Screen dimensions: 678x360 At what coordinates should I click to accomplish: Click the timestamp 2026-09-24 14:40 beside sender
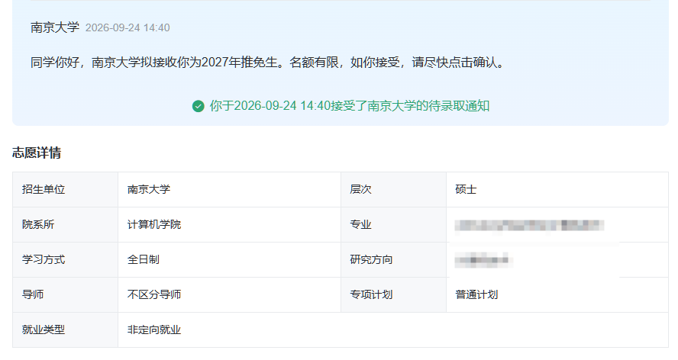pos(128,27)
